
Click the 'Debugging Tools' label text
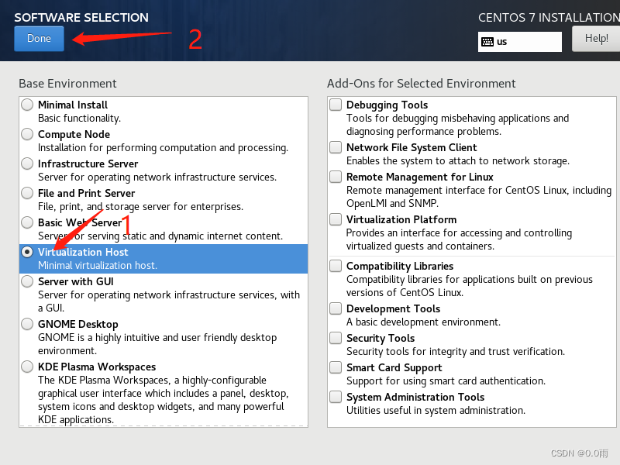click(x=387, y=105)
